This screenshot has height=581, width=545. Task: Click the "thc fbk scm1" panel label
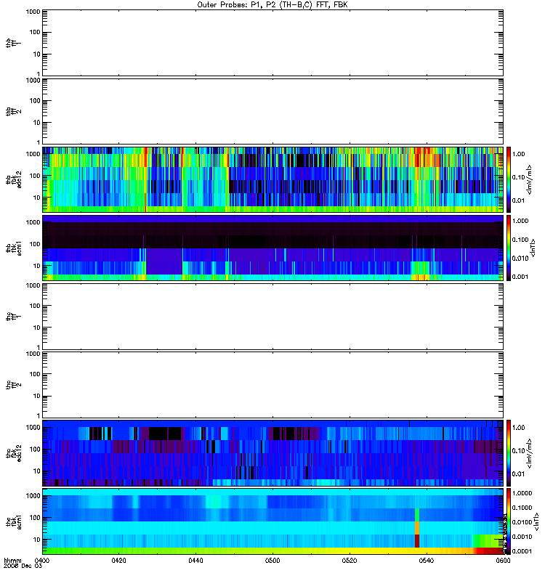tap(13, 521)
